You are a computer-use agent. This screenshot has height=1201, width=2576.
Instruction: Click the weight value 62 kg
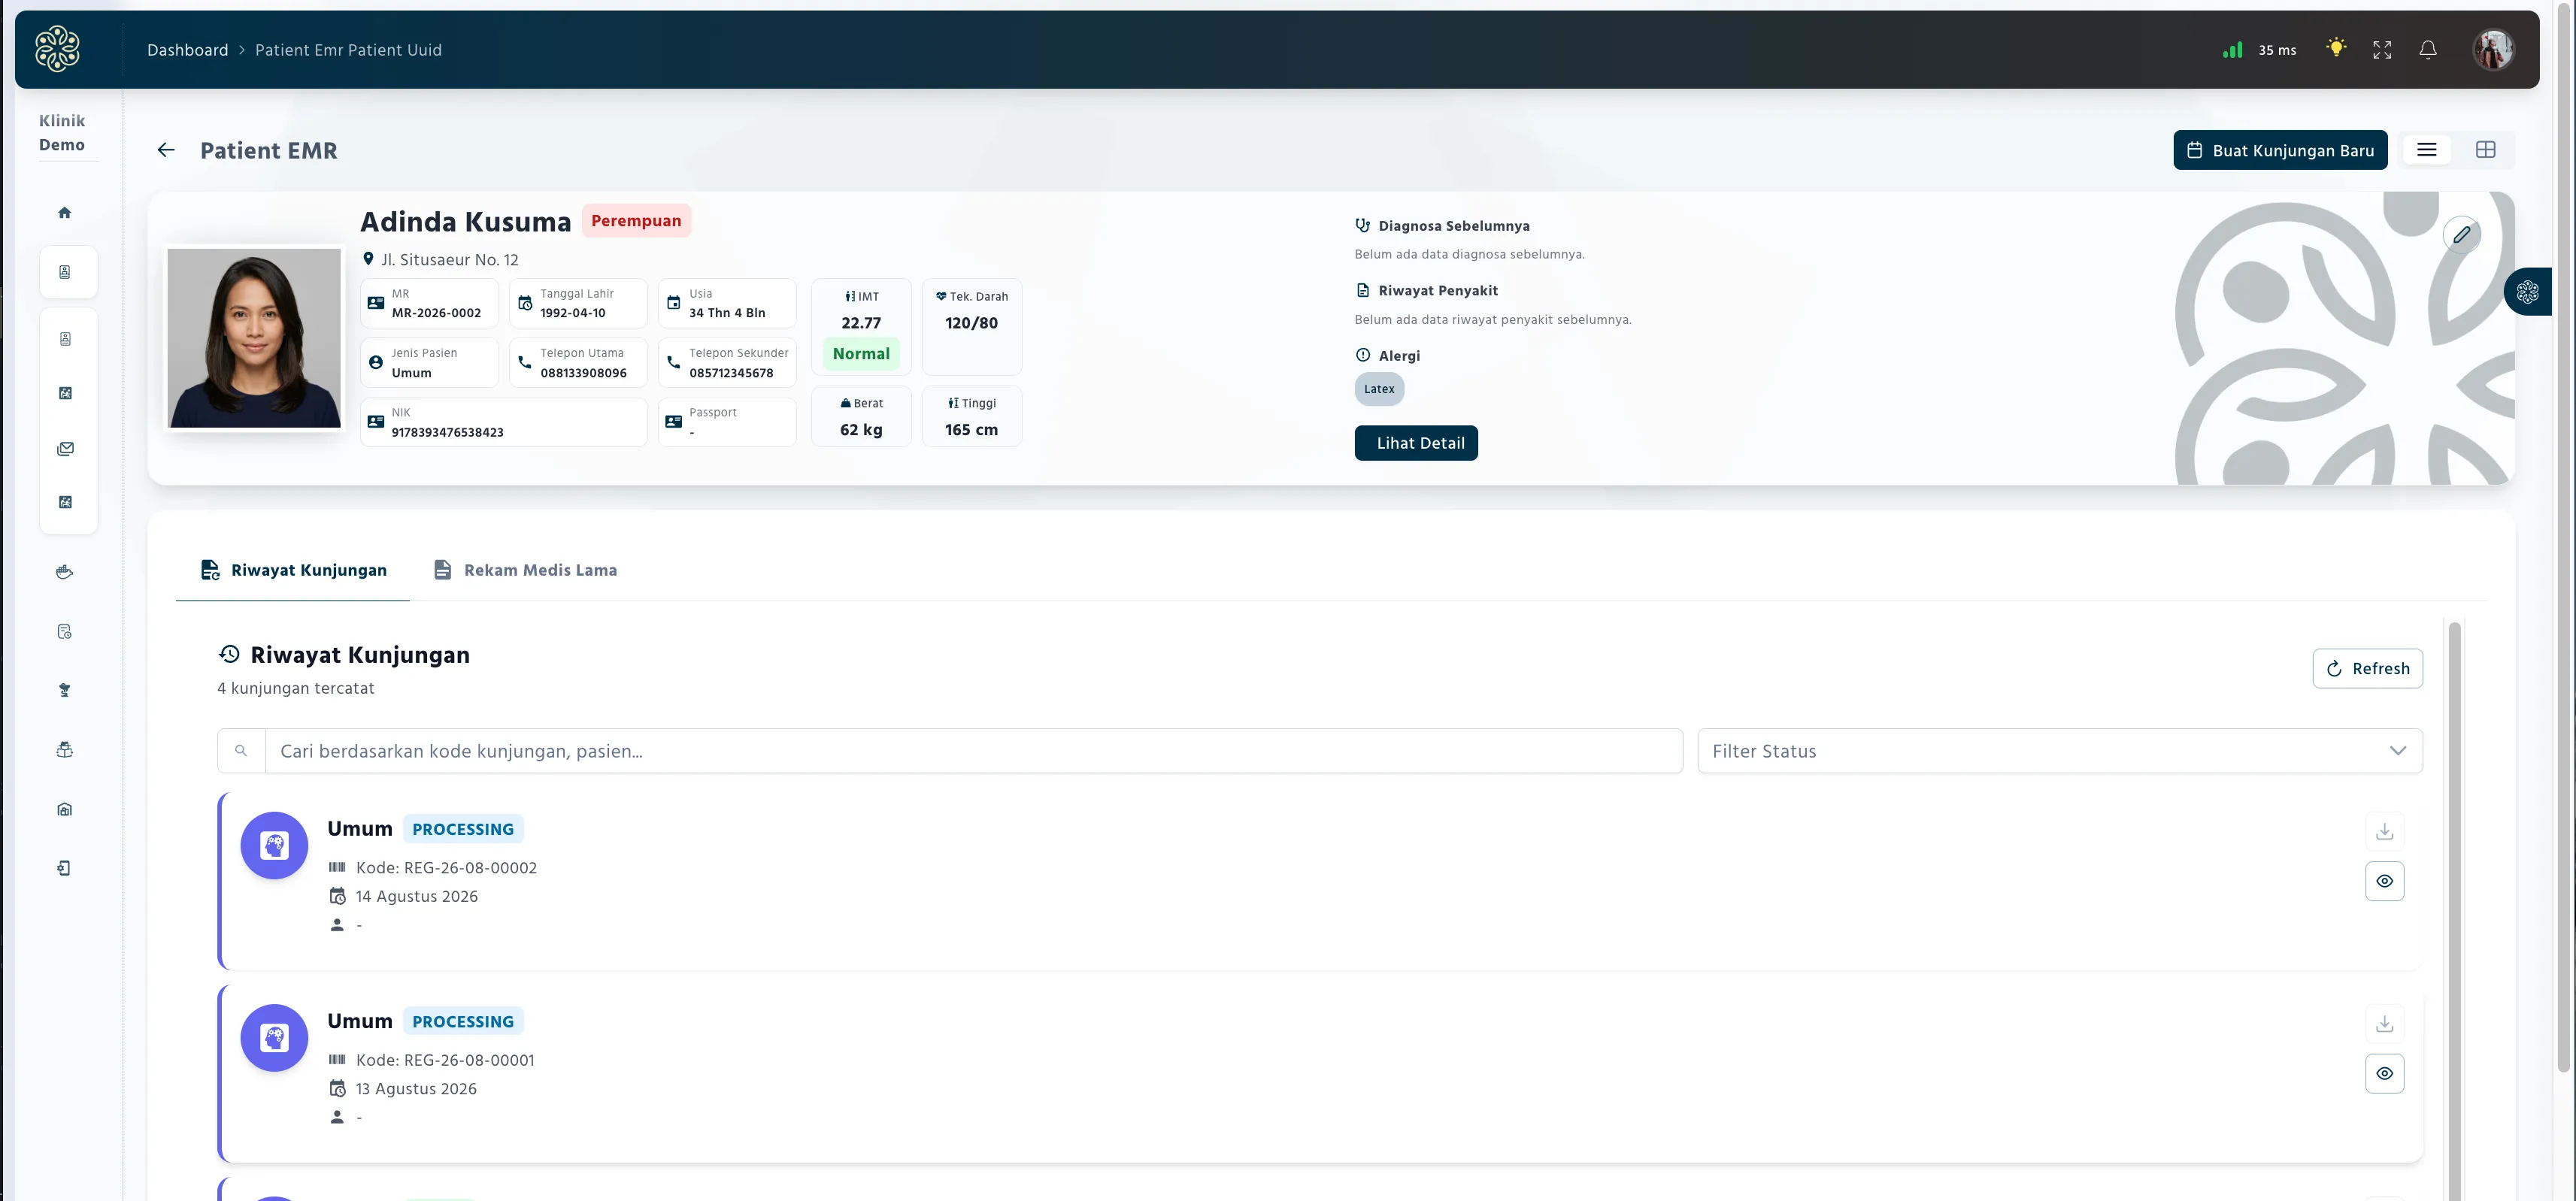click(861, 430)
